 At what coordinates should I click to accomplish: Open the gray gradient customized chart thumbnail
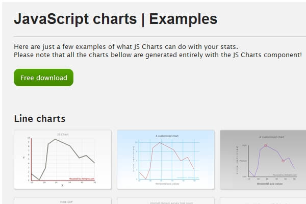[x=263, y=159]
